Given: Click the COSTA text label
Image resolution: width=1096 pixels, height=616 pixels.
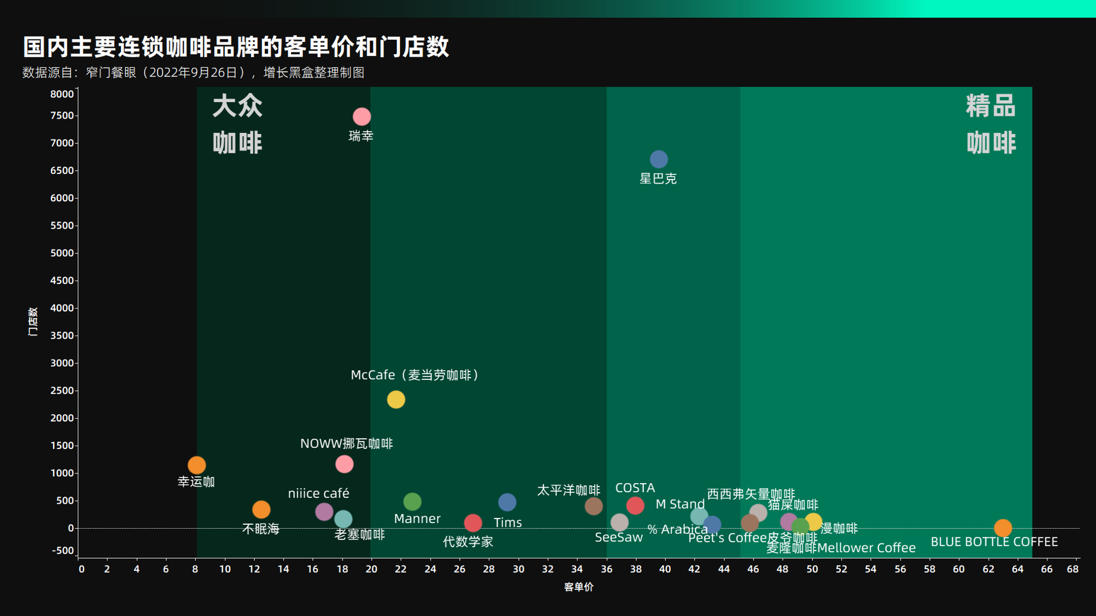Looking at the screenshot, I should coord(635,488).
